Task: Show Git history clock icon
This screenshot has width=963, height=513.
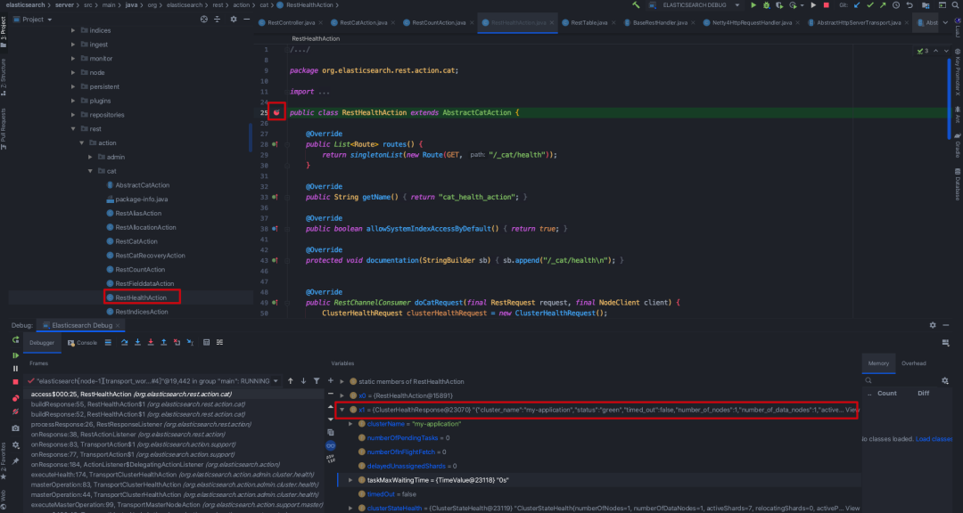Action: (896, 5)
